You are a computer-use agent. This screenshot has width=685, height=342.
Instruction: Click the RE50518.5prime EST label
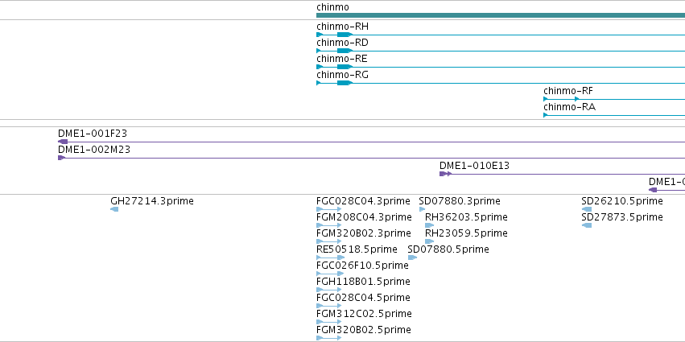357,249
